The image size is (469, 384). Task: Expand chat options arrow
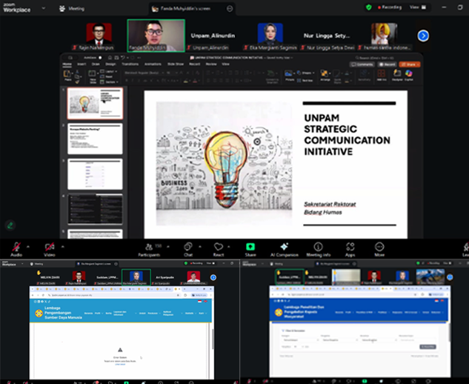click(200, 247)
